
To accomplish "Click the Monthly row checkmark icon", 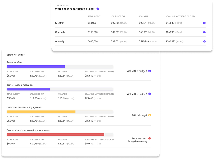I will [x=204, y=23].
